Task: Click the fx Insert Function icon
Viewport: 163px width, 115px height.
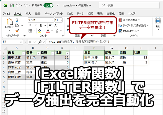Action: pos(40,42)
